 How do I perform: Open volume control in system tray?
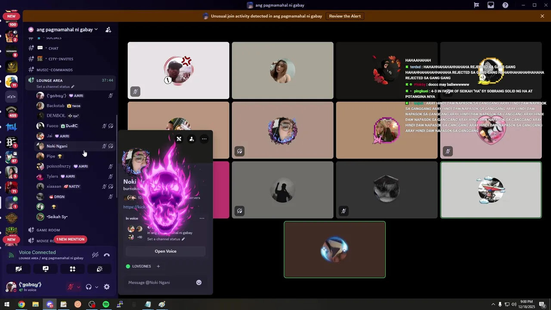point(514,304)
